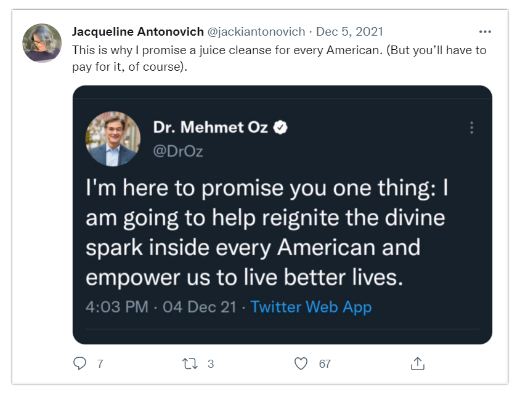This screenshot has width=520, height=396.
Task: Select the @DrOz handle text
Action: (x=178, y=151)
